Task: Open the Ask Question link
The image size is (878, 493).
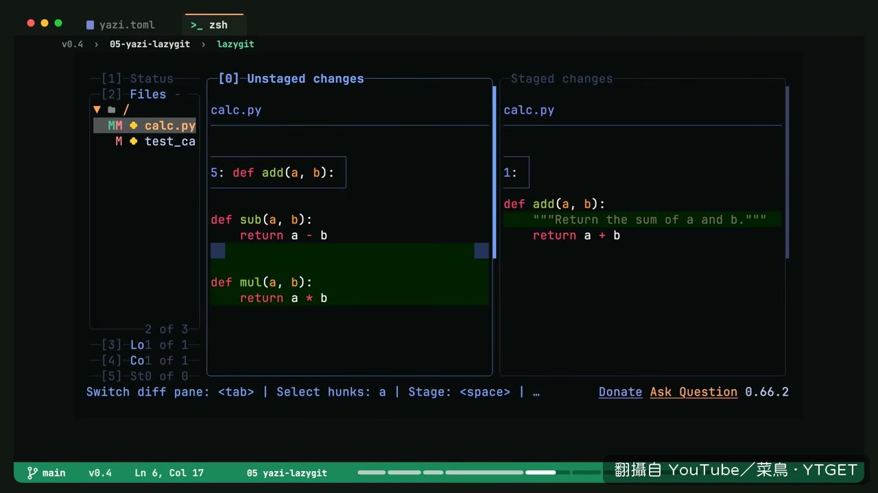Action: click(693, 392)
